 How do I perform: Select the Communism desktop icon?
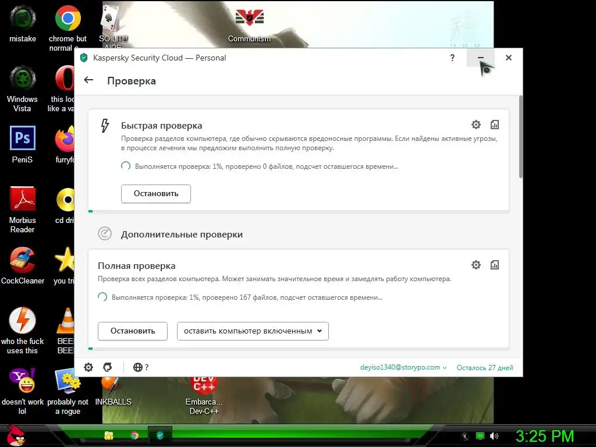[x=249, y=25]
